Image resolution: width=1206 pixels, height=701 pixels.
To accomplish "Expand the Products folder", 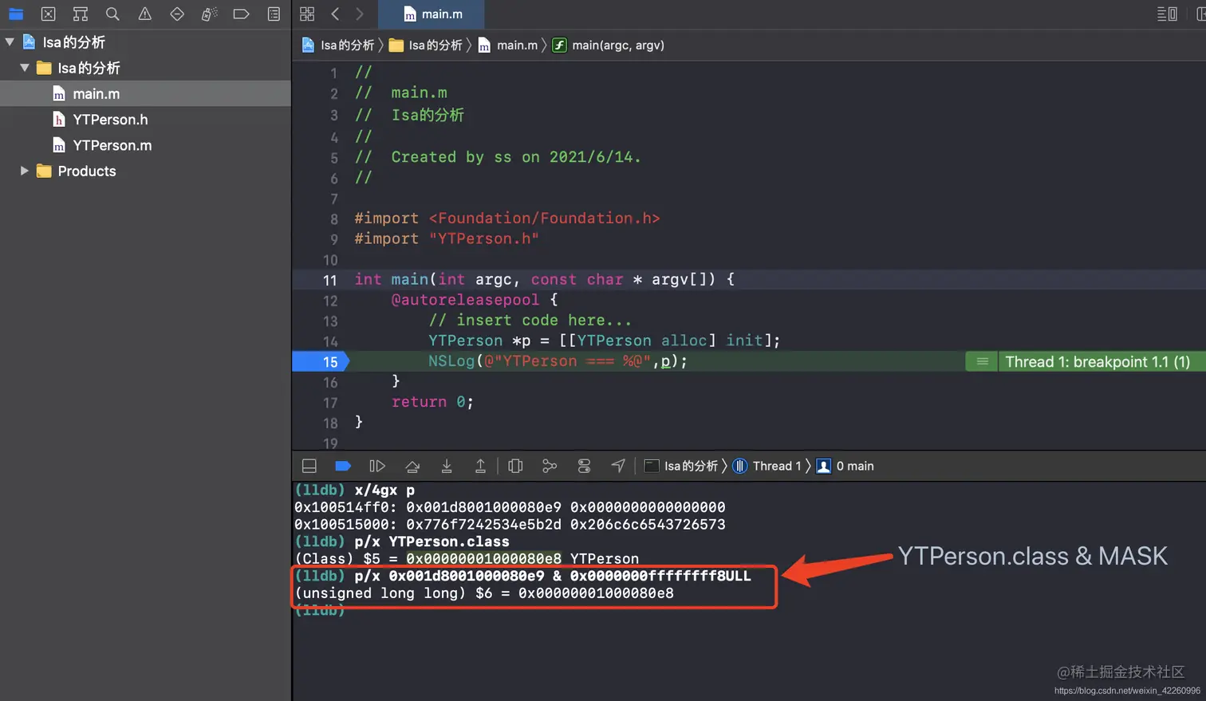I will click(x=25, y=171).
